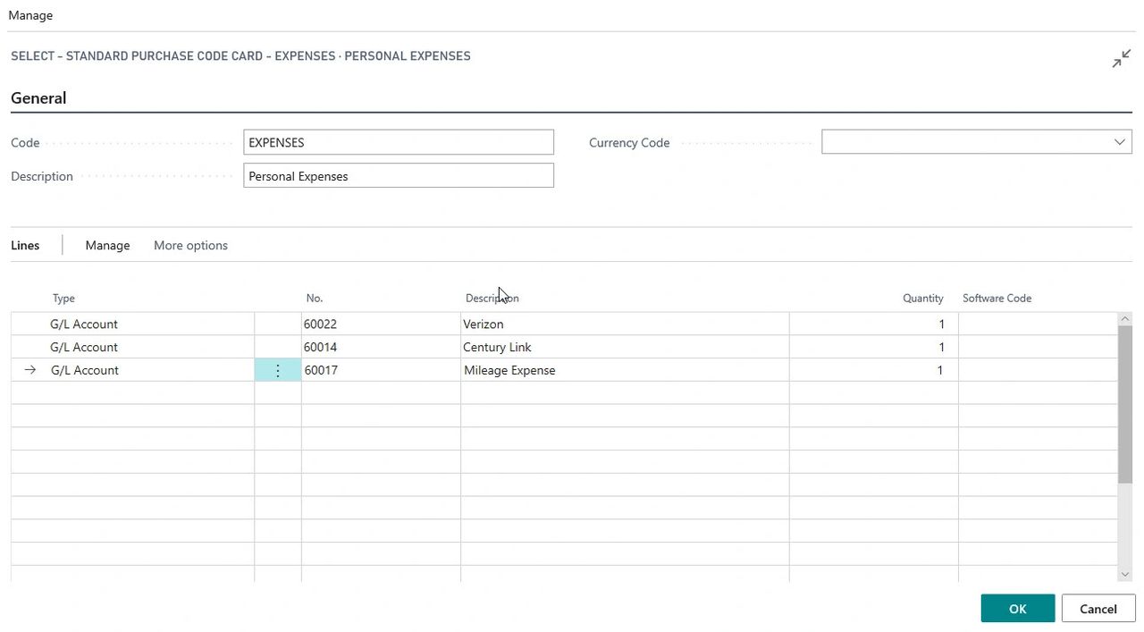Expand the Currency Code dropdown
This screenshot has height=632, width=1144.
[1119, 142]
